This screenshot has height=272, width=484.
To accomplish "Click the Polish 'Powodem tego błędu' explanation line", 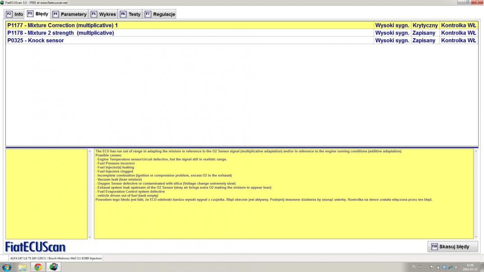I will pos(264,199).
